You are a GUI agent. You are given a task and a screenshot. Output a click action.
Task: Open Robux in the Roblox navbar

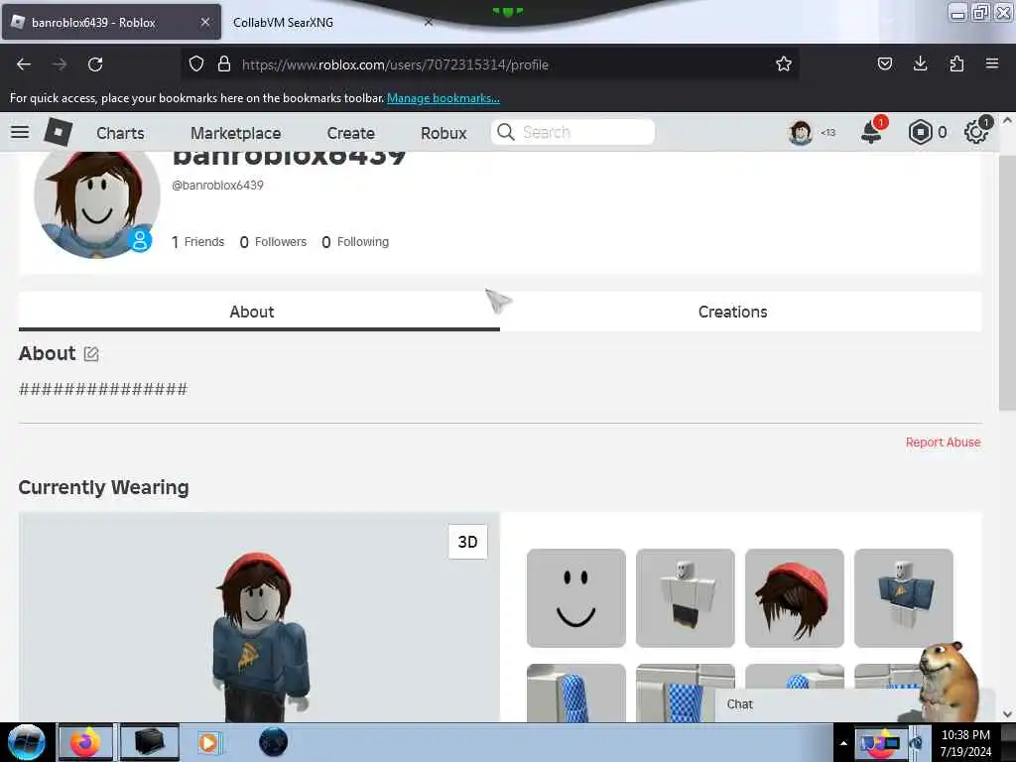tap(444, 133)
